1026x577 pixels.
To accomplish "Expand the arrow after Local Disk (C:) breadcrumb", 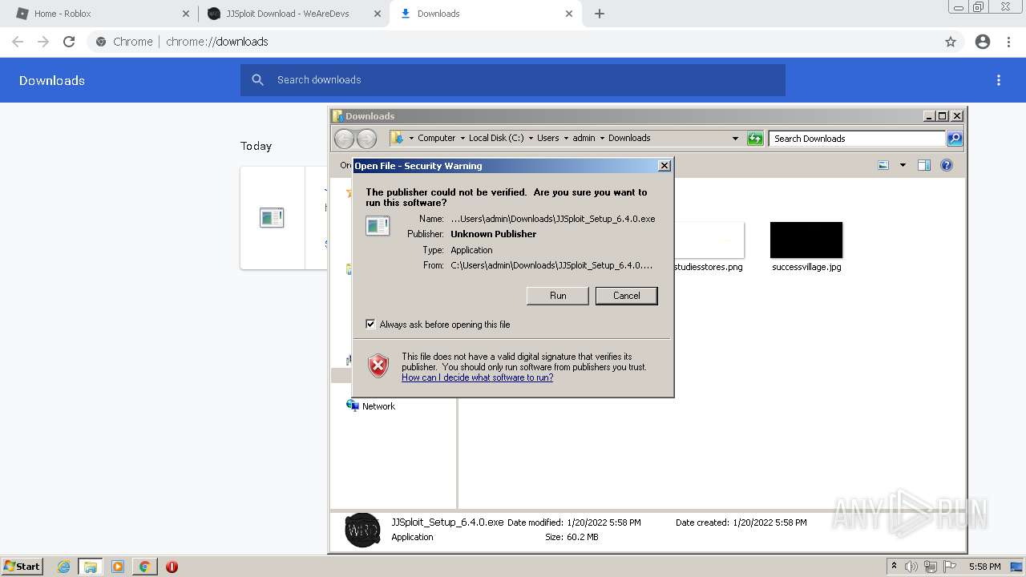I will (x=531, y=138).
